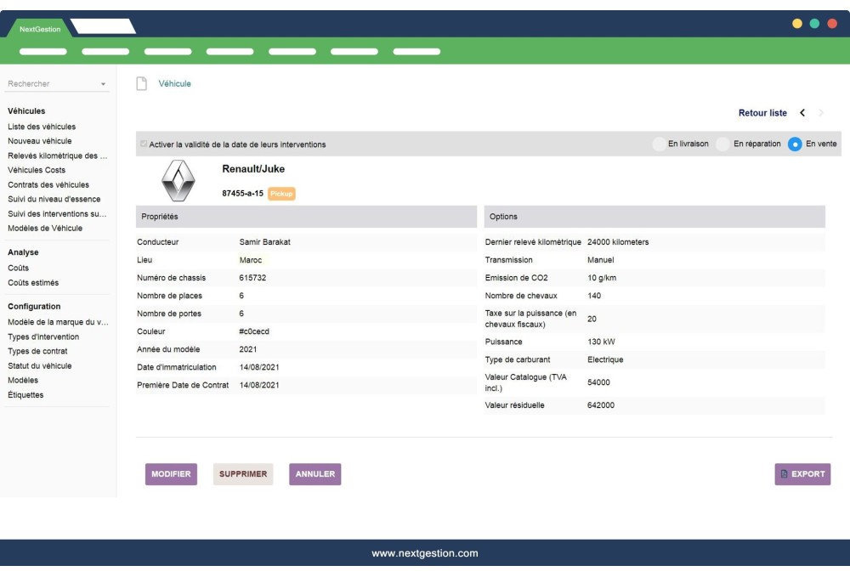Switch to the NextGestion tab
Image resolution: width=850 pixels, height=577 pixels.
40,29
